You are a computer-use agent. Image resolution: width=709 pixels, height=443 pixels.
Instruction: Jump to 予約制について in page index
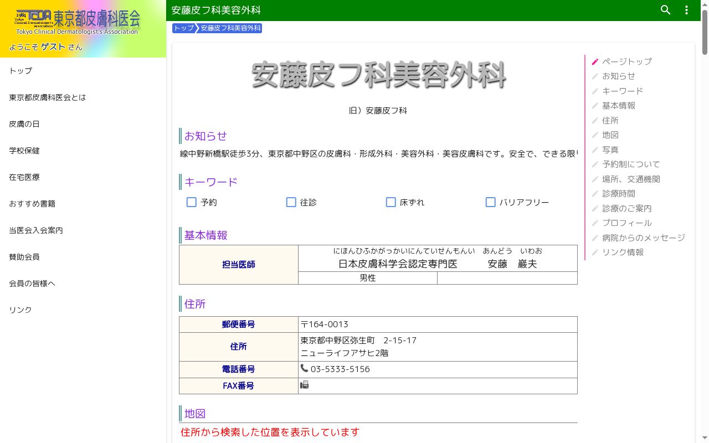pyautogui.click(x=631, y=164)
